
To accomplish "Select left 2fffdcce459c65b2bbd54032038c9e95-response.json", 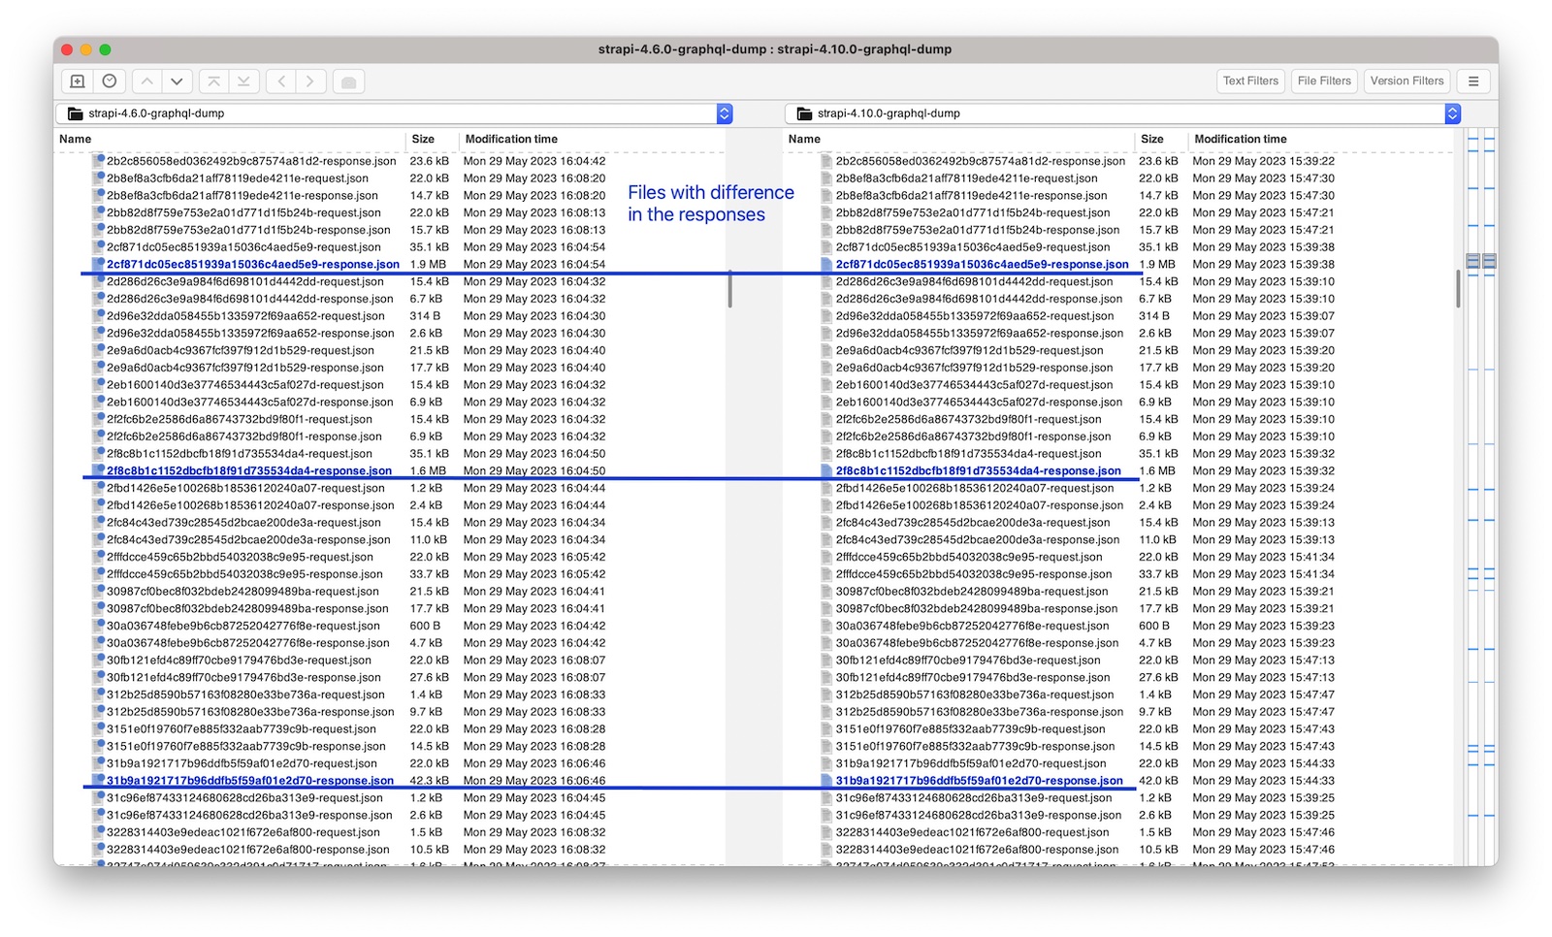I will 244,573.
